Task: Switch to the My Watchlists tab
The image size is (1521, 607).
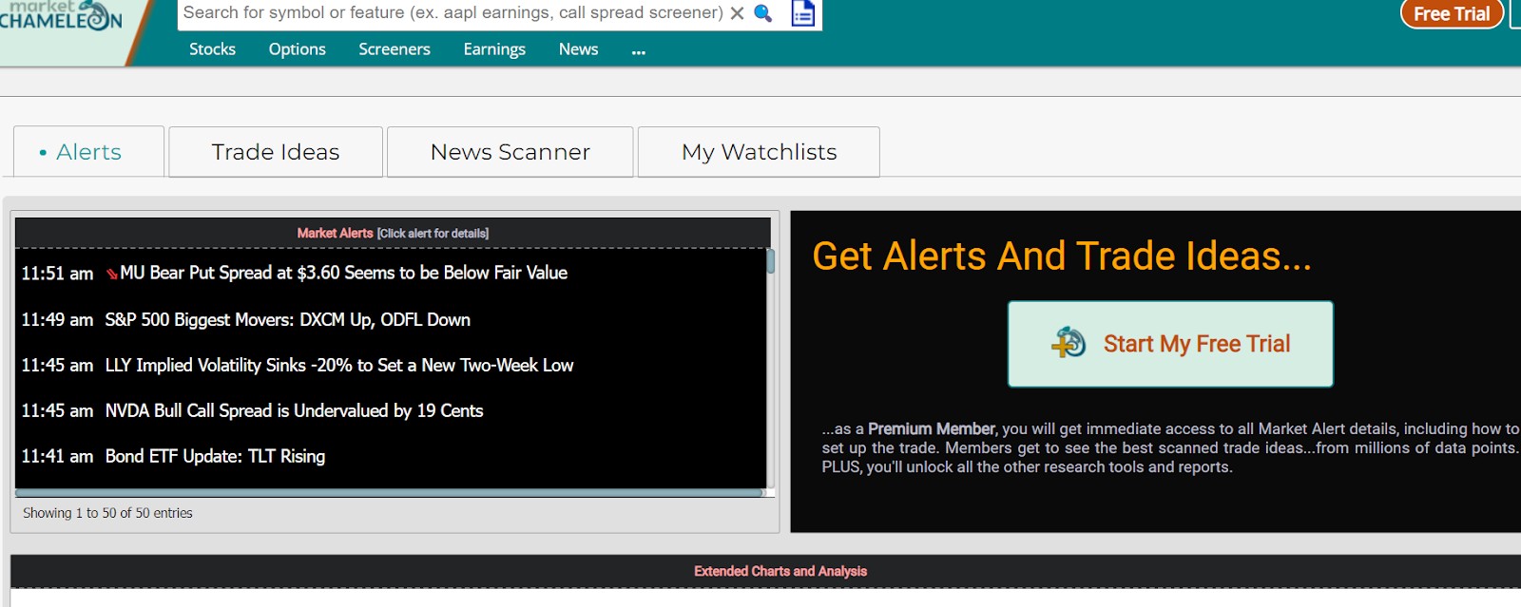Action: [759, 152]
